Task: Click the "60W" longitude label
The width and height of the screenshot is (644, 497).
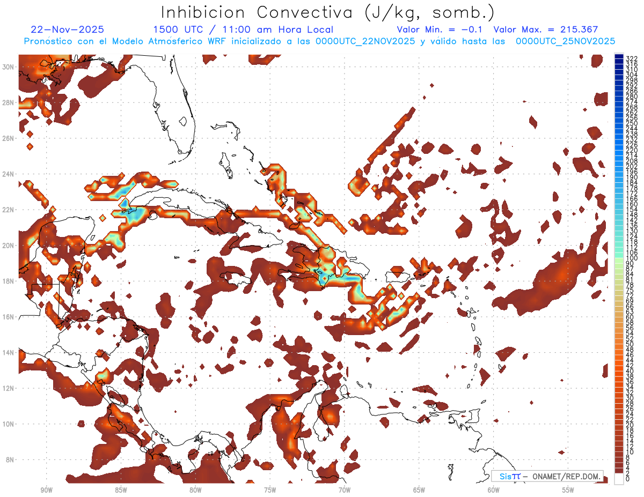Action: tap(494, 490)
